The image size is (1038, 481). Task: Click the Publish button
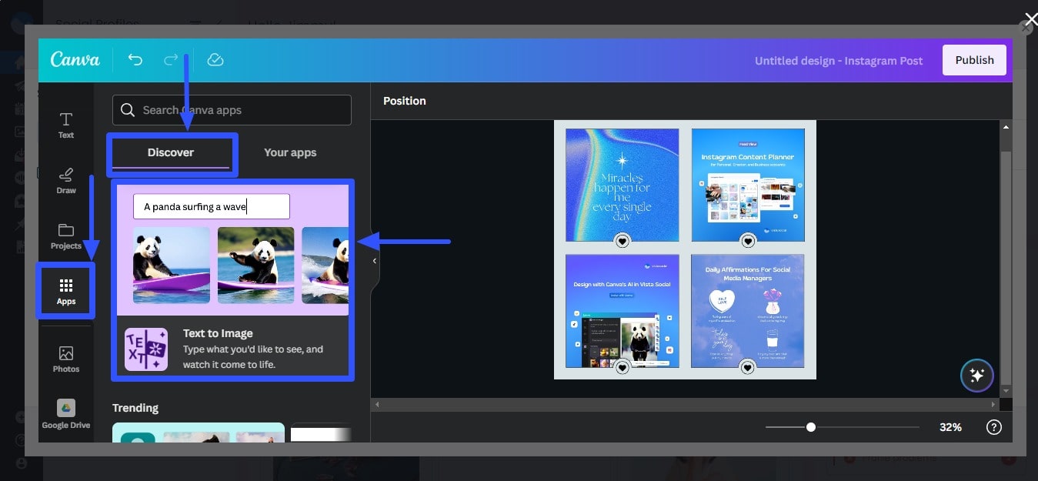974,59
